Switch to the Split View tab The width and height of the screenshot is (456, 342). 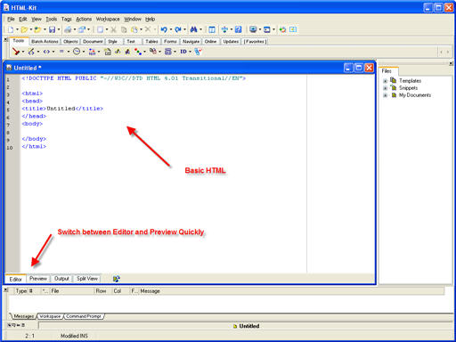tap(87, 279)
